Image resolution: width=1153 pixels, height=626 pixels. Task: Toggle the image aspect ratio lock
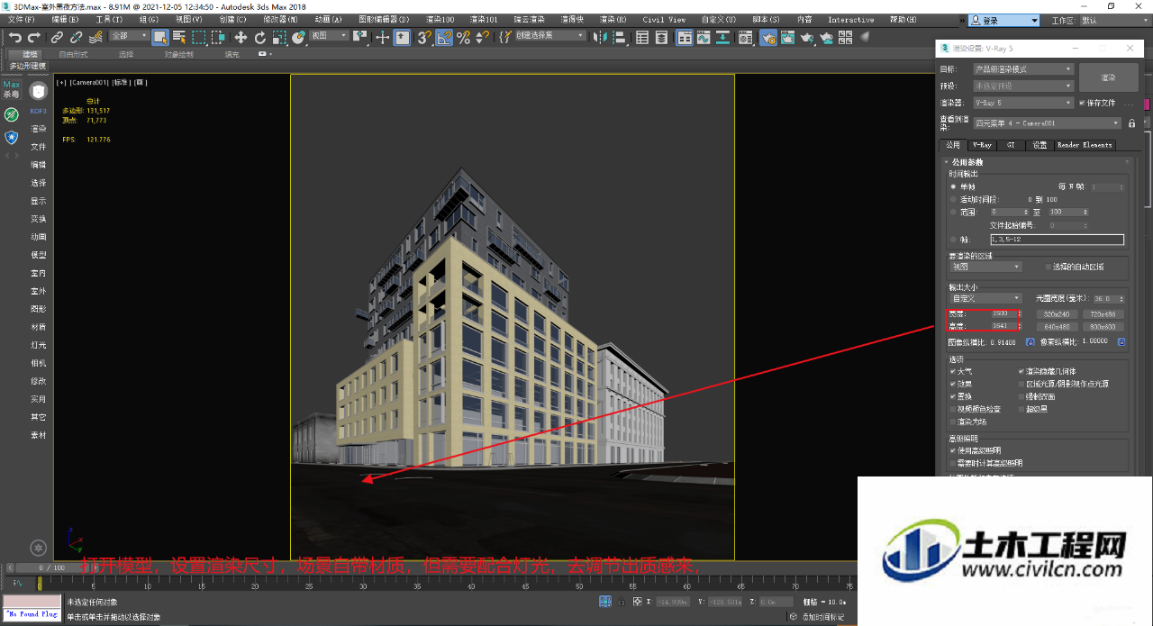point(1030,342)
